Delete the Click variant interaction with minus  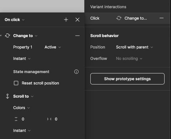pyautogui.click(x=161, y=18)
